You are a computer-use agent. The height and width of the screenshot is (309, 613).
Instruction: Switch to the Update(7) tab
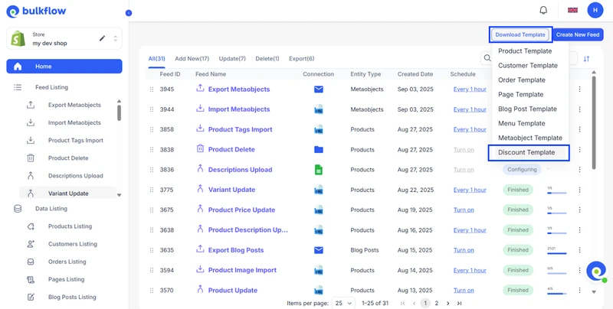point(232,59)
